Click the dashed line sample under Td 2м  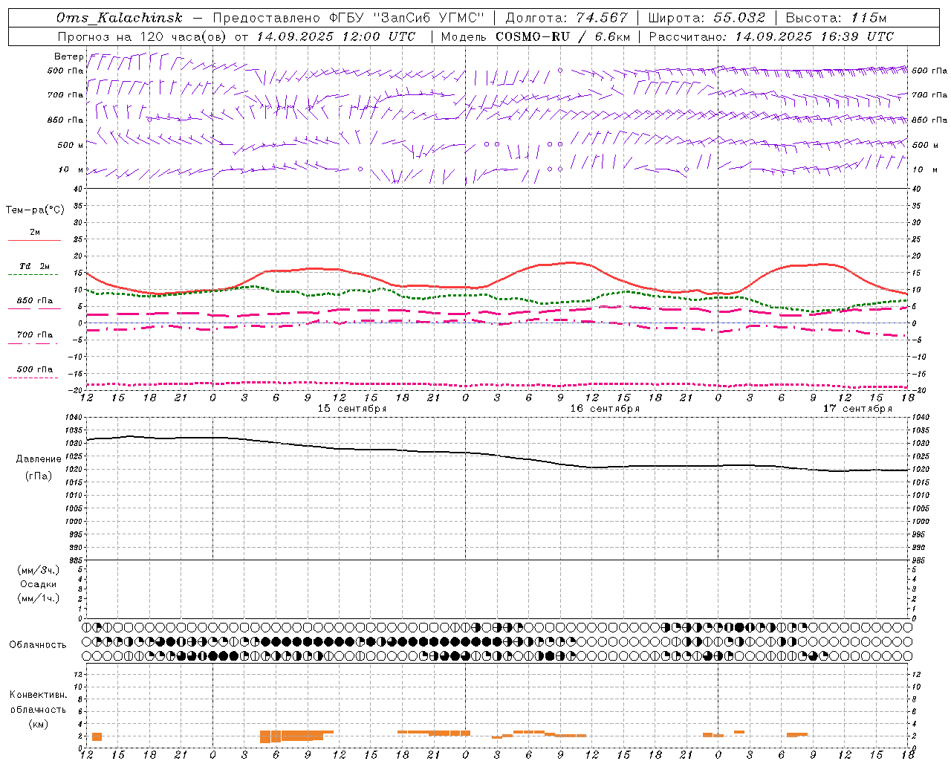click(34, 275)
